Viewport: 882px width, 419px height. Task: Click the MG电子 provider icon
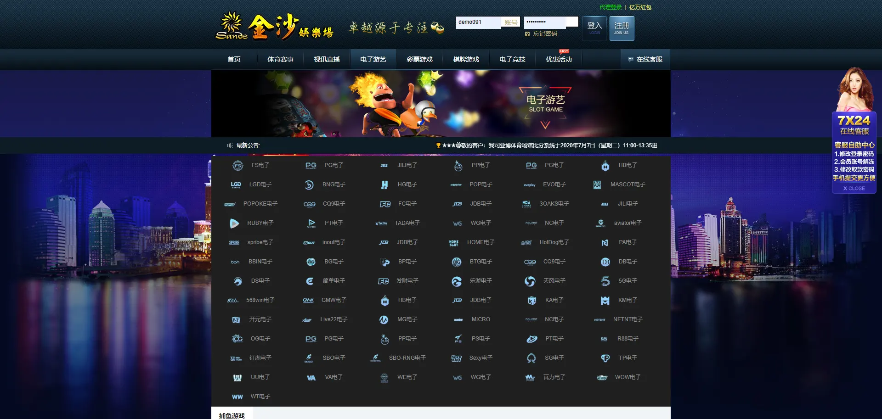coord(384,320)
